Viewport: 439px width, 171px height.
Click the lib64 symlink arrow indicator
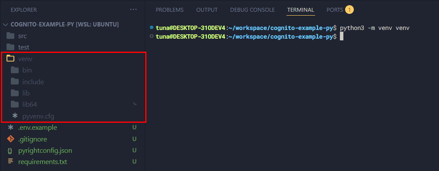point(135,104)
